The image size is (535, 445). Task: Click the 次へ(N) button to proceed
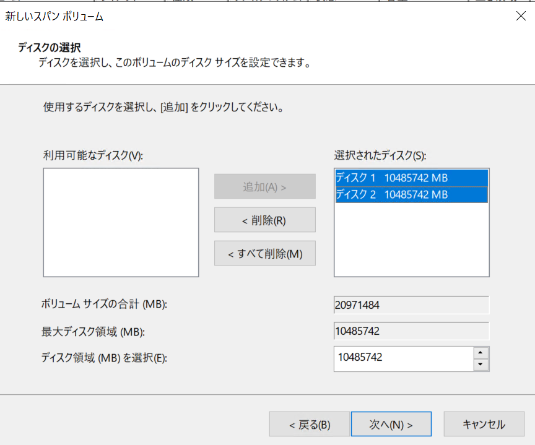point(391,424)
